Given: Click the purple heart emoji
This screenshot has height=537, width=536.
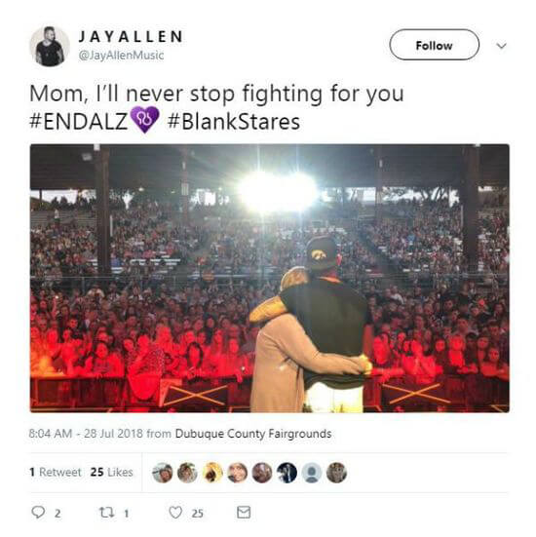Looking at the screenshot, I should click(145, 119).
